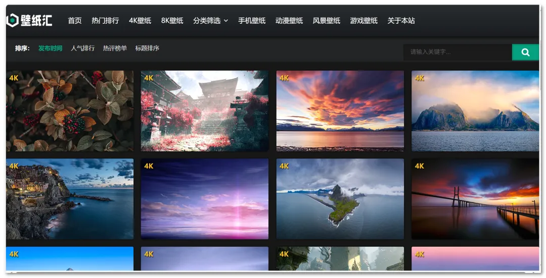Sort wallpapers by 人气排行
Screen dimensions: 546x278
pos(82,48)
